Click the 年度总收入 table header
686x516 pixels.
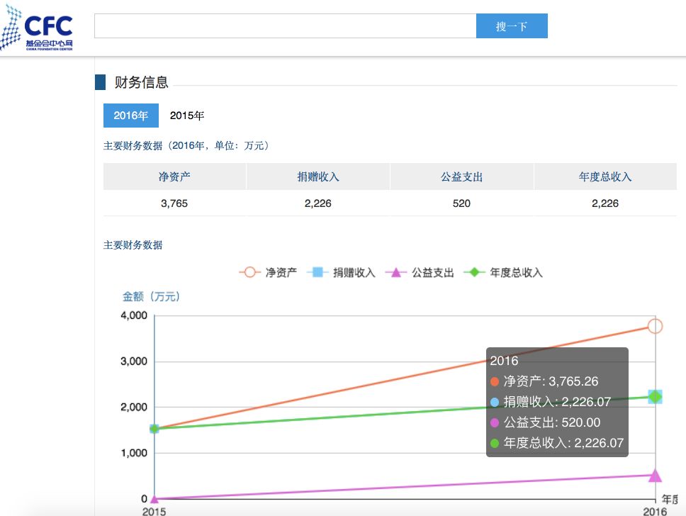pyautogui.click(x=605, y=176)
